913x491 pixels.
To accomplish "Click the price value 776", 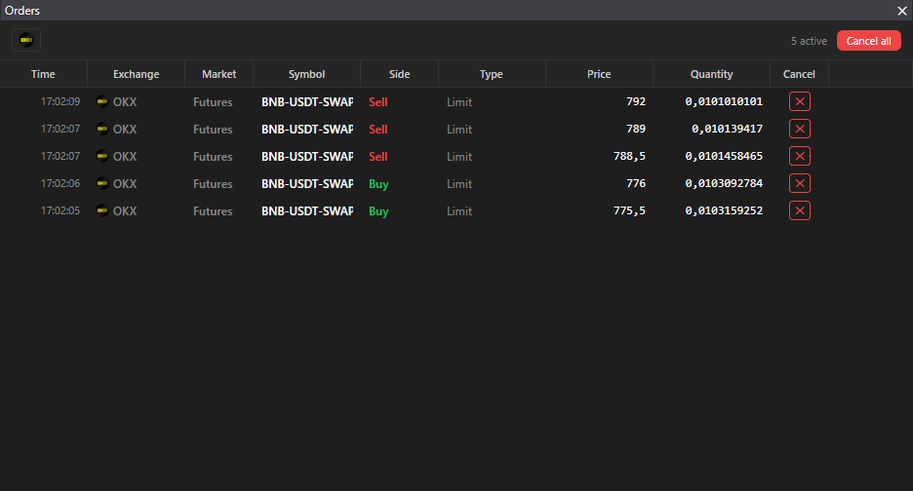I will (x=636, y=183).
